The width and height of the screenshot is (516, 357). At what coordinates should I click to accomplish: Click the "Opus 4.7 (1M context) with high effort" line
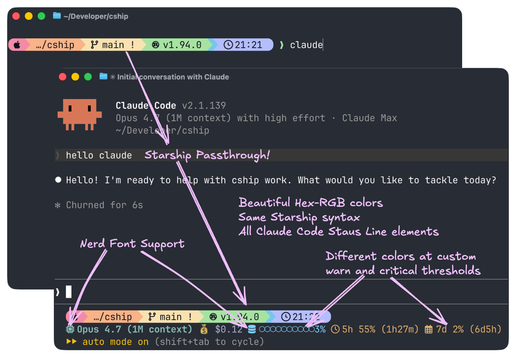tap(220, 118)
